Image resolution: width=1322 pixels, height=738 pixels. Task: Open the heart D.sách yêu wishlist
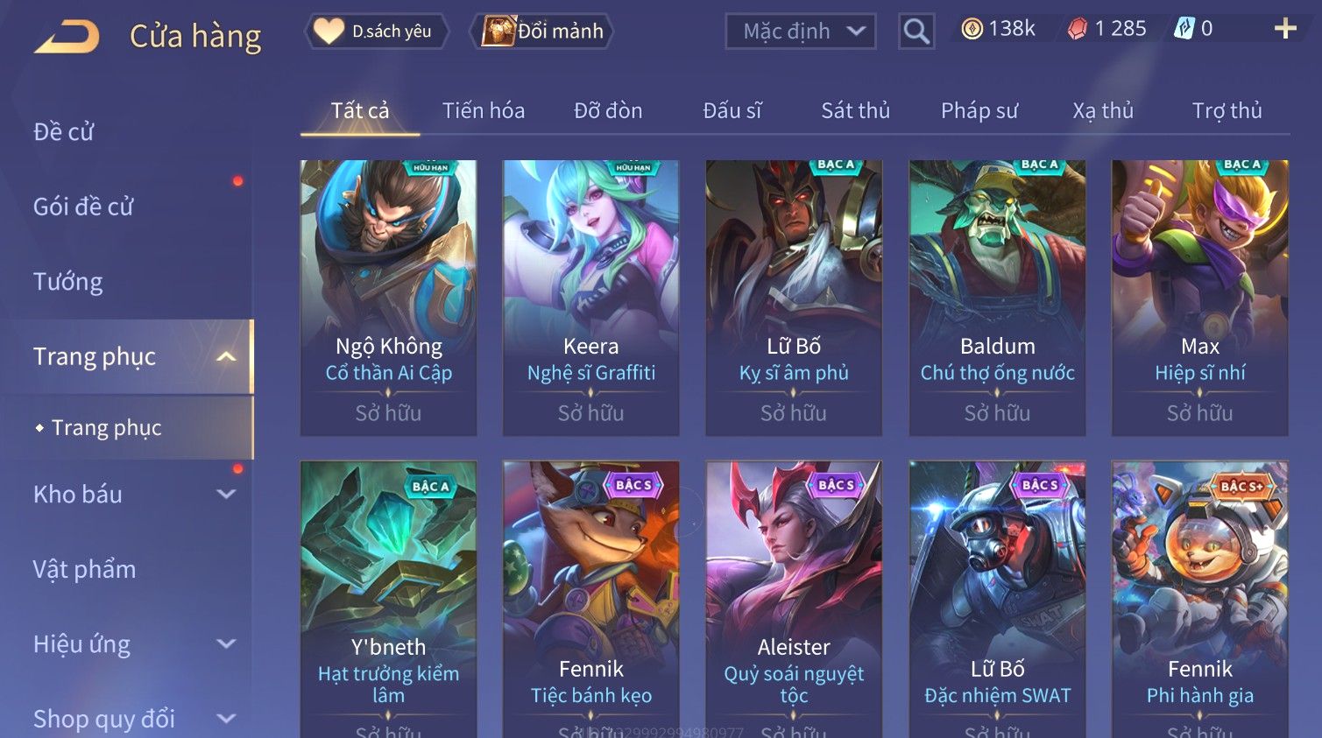click(376, 32)
